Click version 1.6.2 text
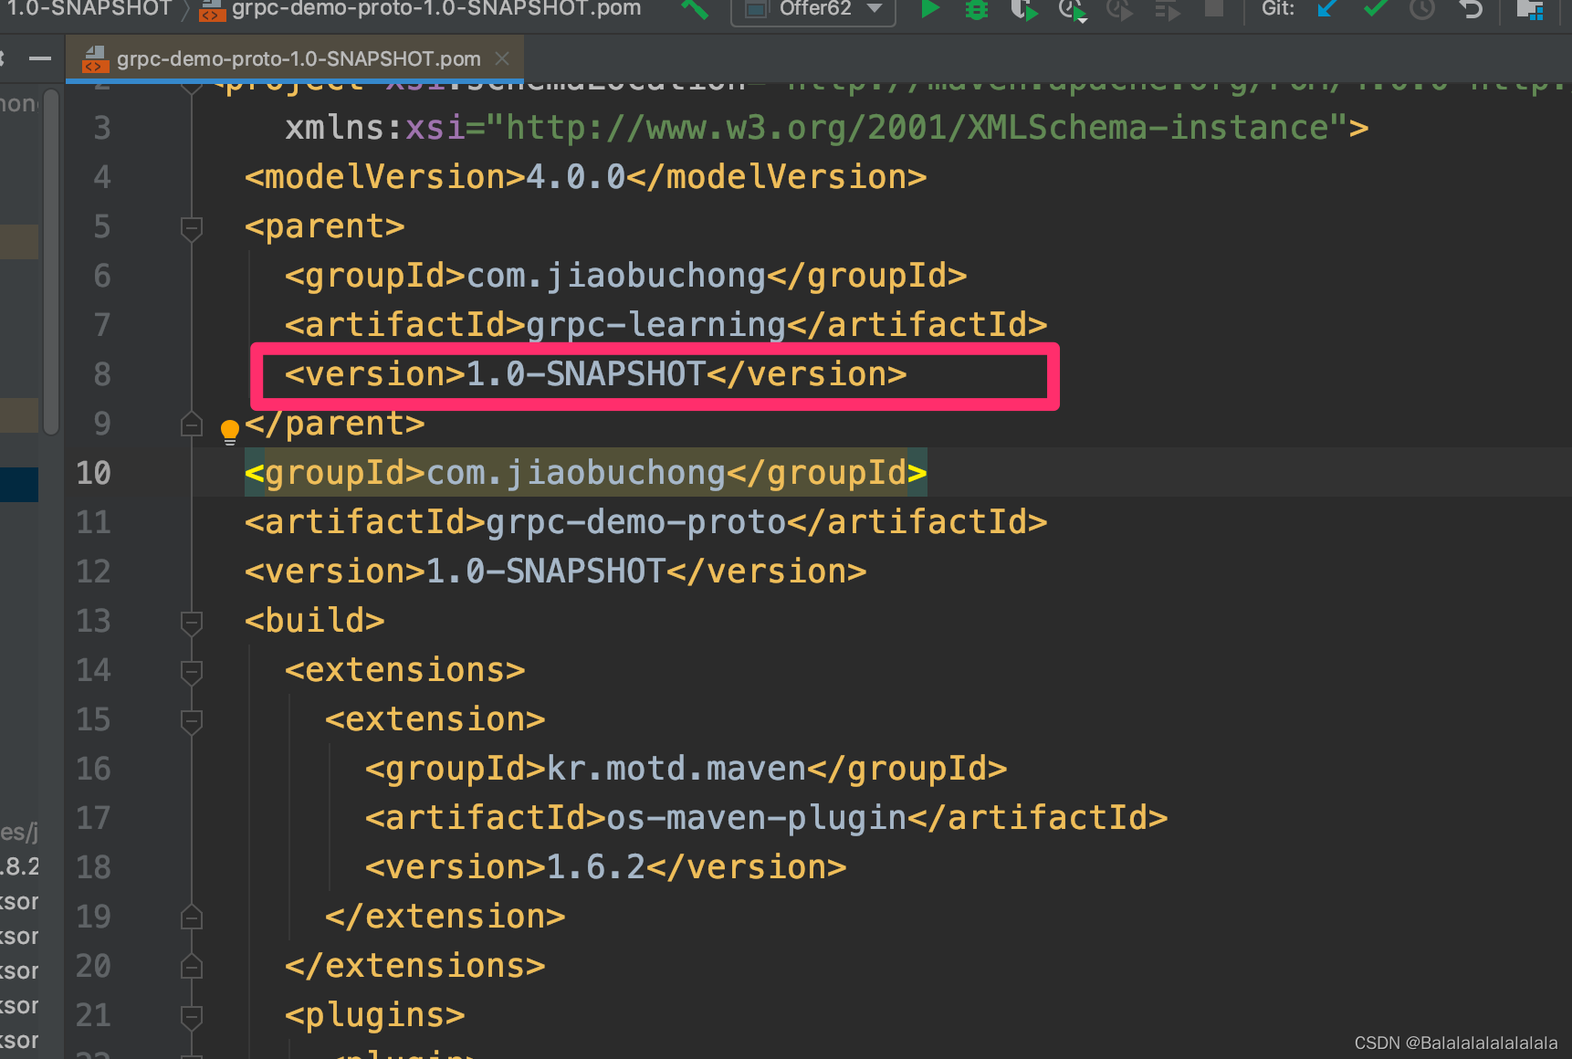 595,867
